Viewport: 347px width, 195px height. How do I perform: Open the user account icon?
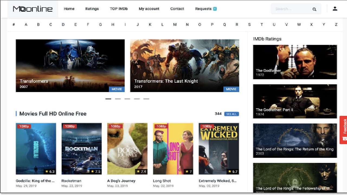pos(335,9)
